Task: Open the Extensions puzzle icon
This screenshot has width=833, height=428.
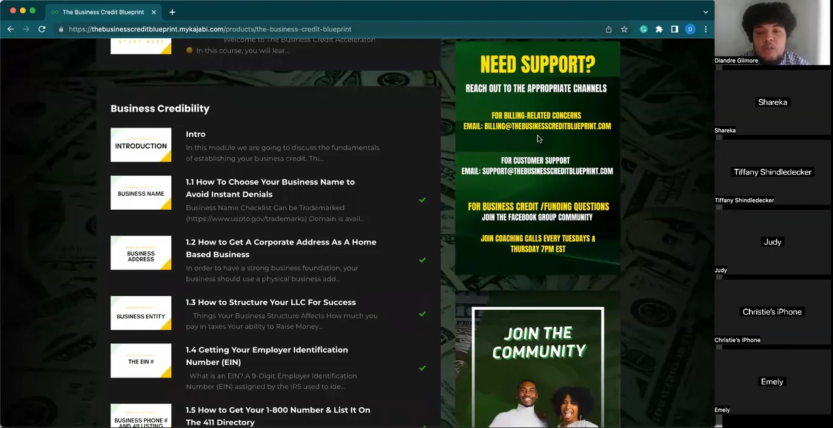Action: tap(659, 29)
